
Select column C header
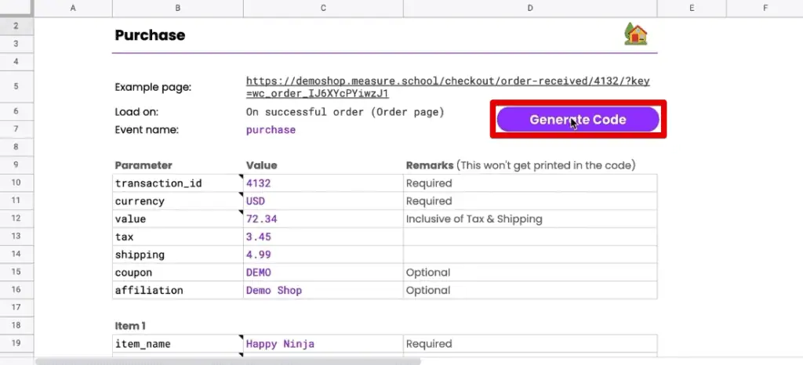(x=323, y=8)
